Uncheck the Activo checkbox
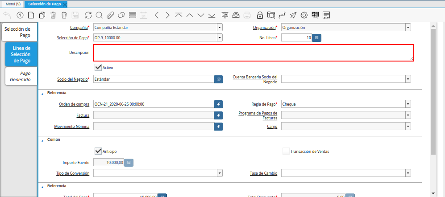This screenshot has width=445, height=197. (x=98, y=67)
